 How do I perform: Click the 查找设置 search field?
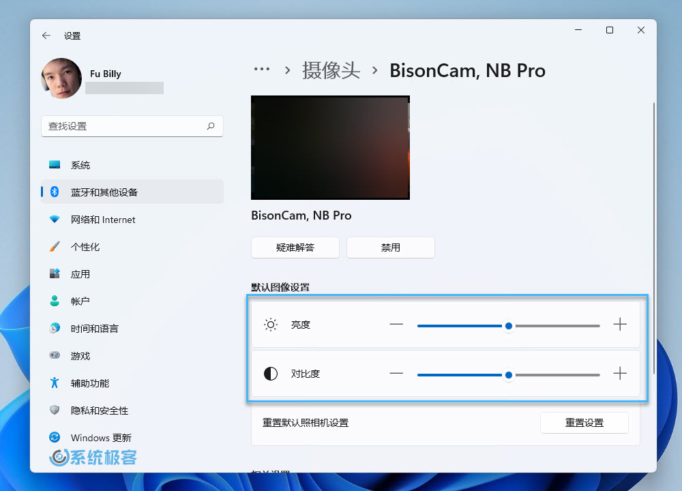pyautogui.click(x=132, y=126)
